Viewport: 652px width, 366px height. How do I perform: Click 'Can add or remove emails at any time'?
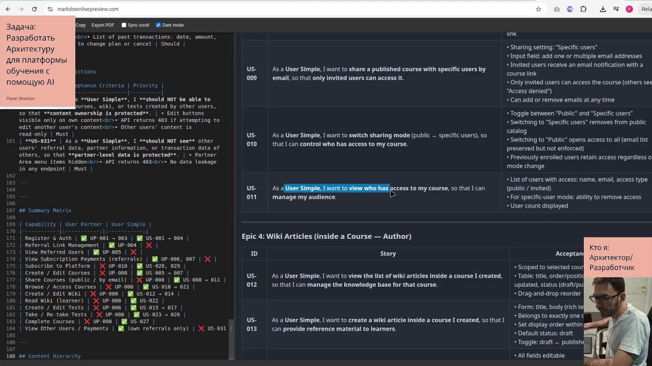point(562,100)
